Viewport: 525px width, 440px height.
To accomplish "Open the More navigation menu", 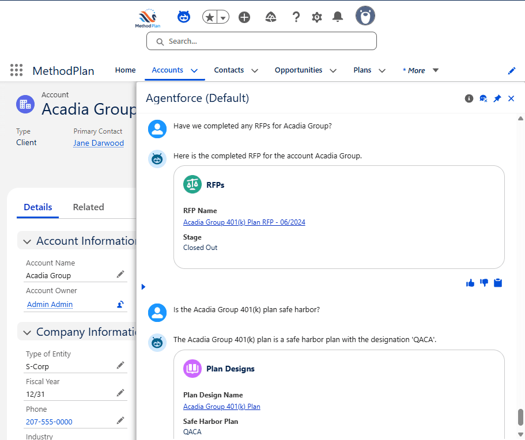I will click(x=420, y=71).
